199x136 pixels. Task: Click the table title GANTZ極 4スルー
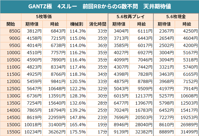click(53, 6)
